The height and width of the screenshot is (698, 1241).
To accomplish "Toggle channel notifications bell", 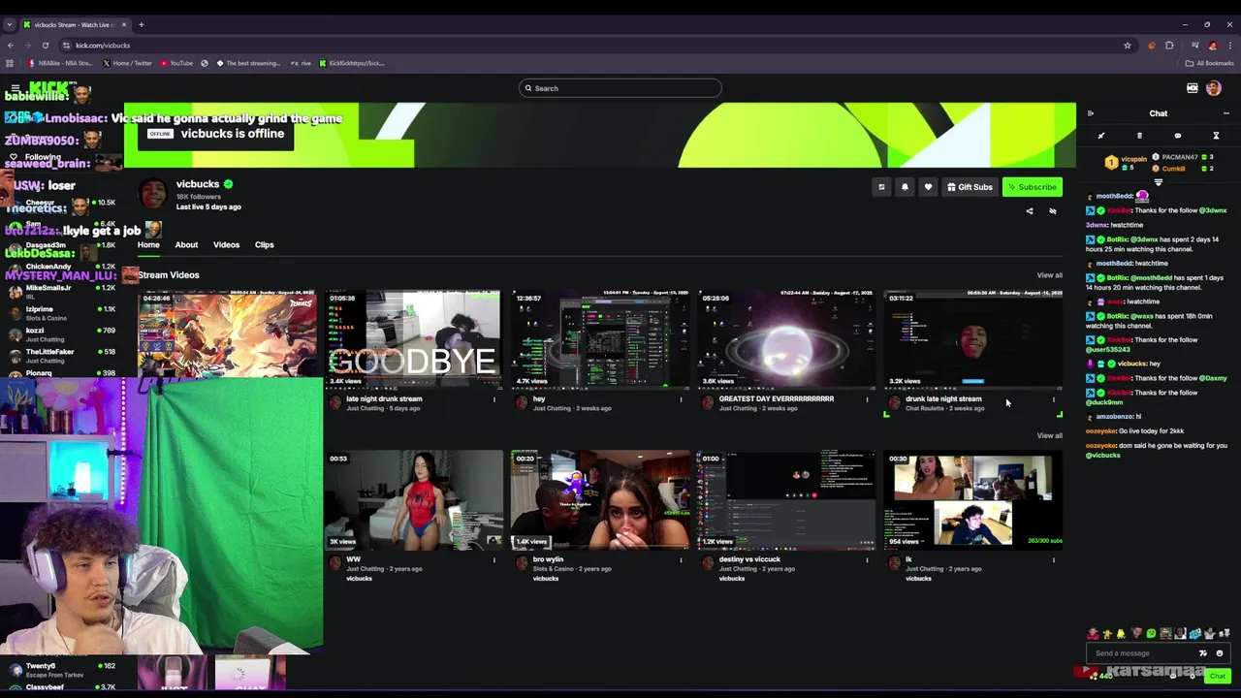I will [905, 187].
